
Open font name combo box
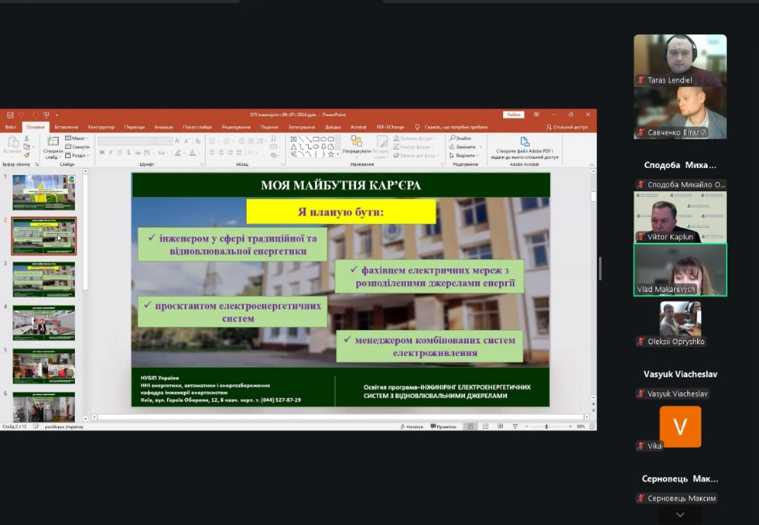coord(126,141)
